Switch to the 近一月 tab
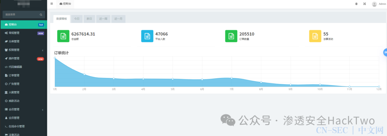This screenshot has height=136, width=387. pyautogui.click(x=118, y=19)
